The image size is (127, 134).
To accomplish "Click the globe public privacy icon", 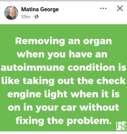I will (x=36, y=17).
